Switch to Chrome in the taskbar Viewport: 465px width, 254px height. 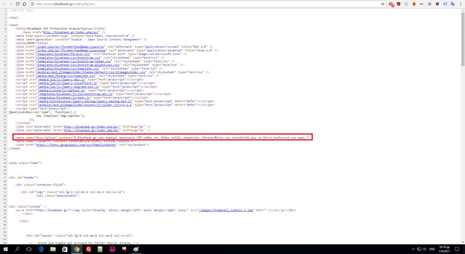point(77,249)
